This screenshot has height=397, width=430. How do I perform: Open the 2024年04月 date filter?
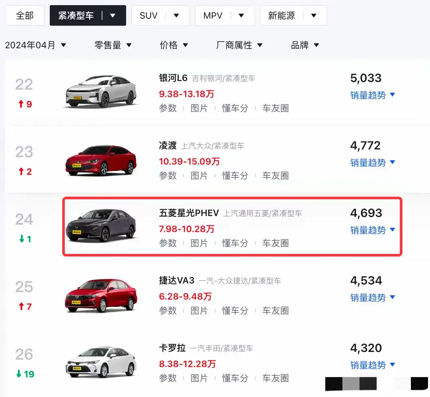pyautogui.click(x=35, y=45)
